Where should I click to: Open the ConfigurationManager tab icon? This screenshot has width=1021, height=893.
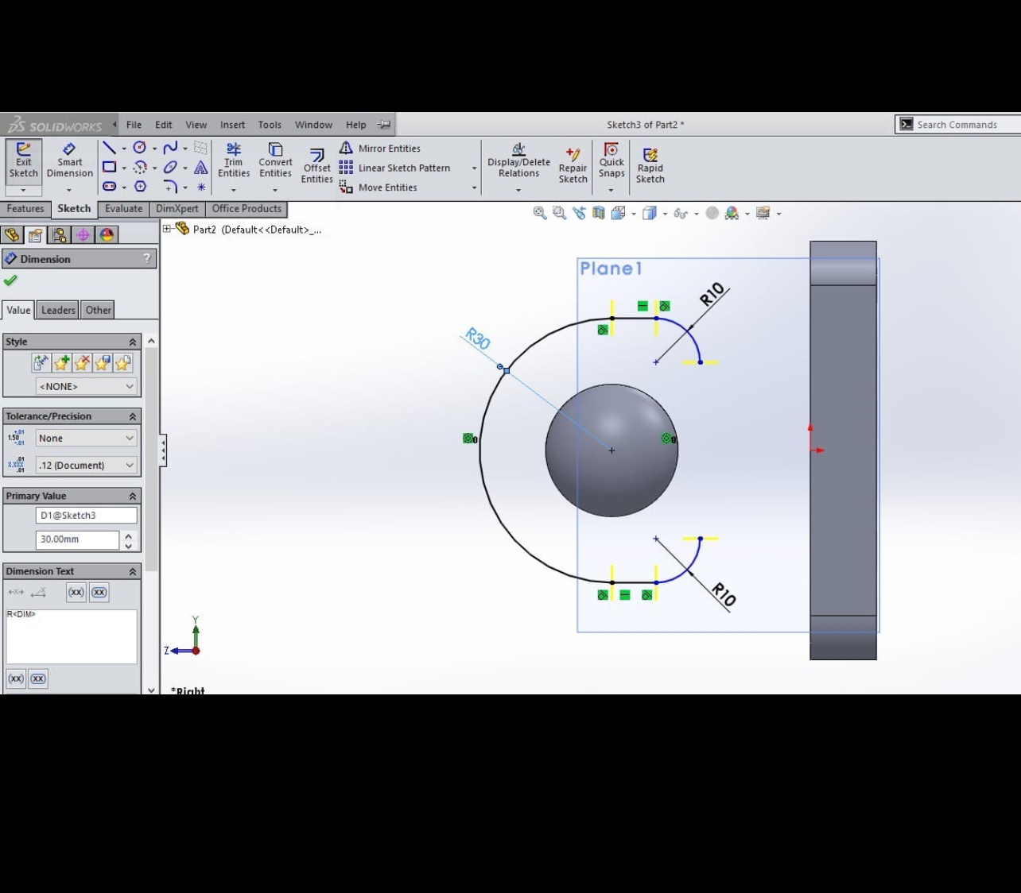click(x=59, y=235)
